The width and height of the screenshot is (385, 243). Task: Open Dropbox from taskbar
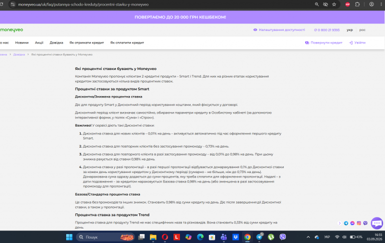pyautogui.click(x=236, y=237)
